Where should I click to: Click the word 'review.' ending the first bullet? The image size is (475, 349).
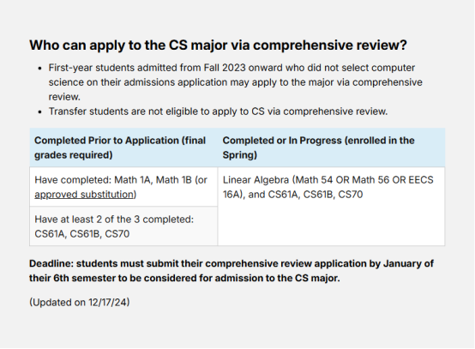point(64,97)
